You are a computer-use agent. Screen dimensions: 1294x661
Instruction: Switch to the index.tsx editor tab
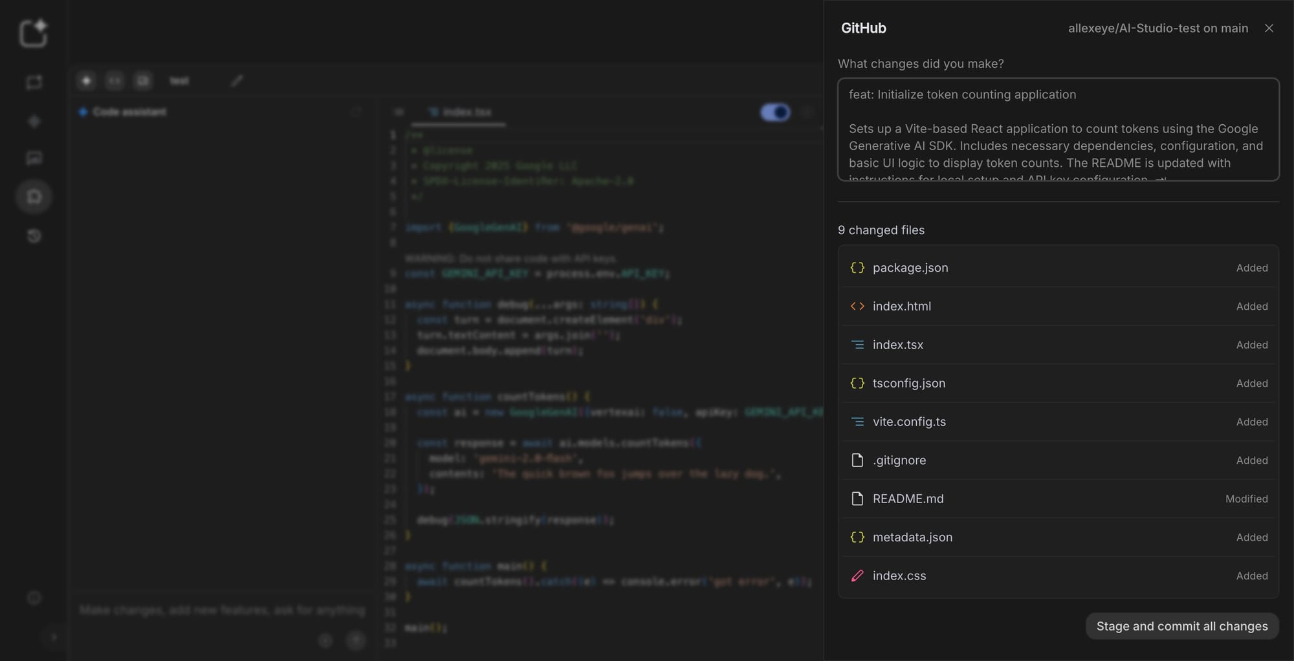[459, 112]
